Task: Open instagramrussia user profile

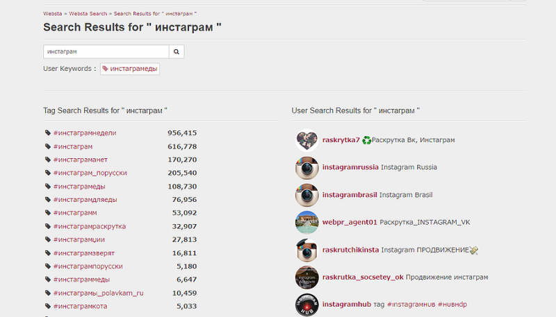Action: click(350, 167)
